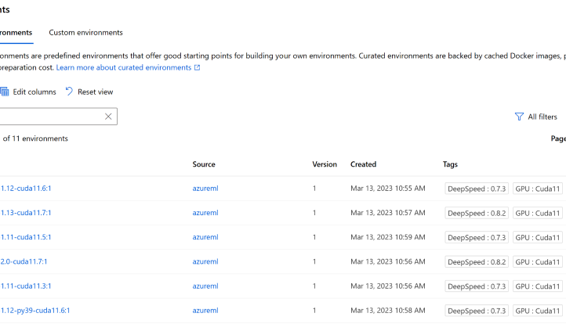Switch to Custom environments tab
The height and width of the screenshot is (324, 566).
coord(85,33)
